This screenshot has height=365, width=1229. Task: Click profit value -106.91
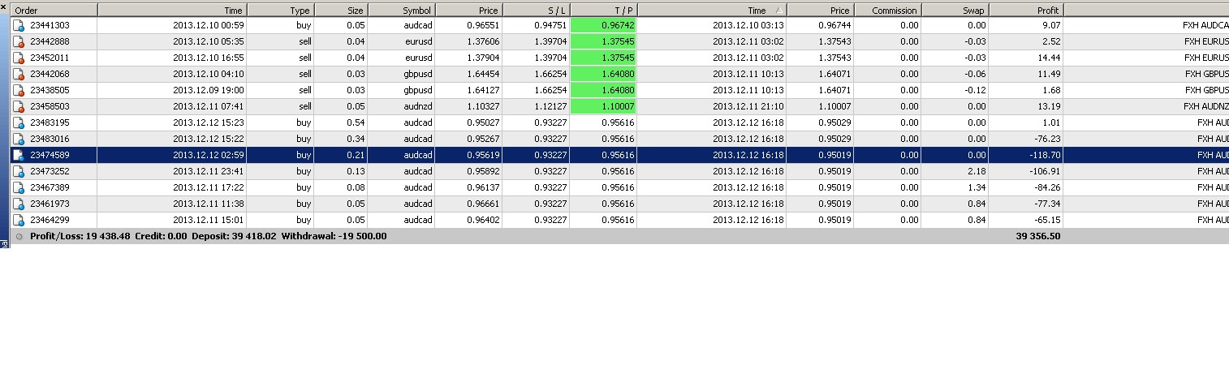1044,171
